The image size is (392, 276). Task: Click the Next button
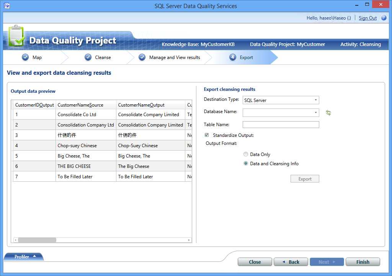327,262
